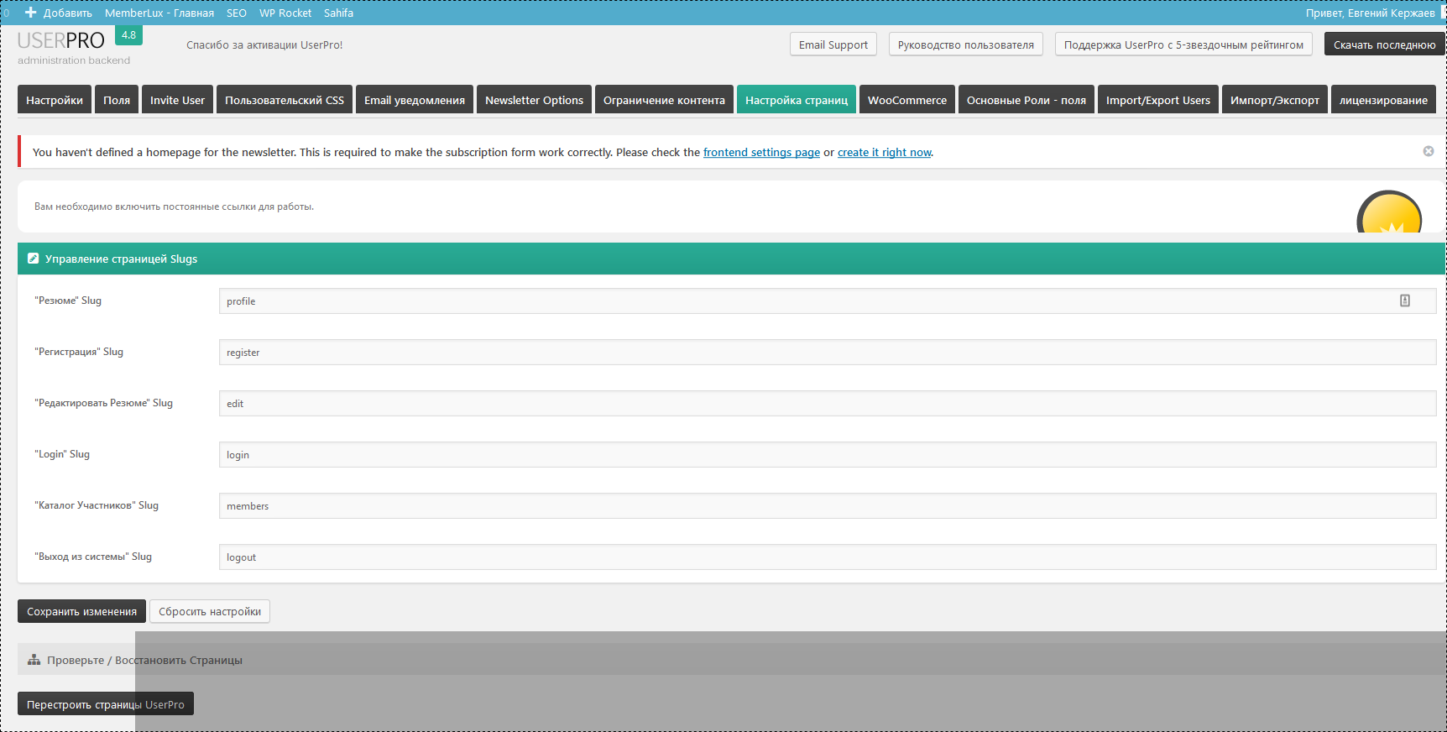The image size is (1447, 732).
Task: Switch to the Invite User tab
Action: tap(177, 99)
